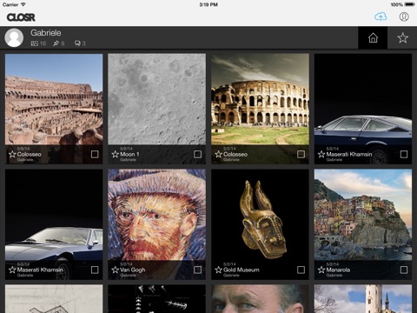The height and width of the screenshot is (313, 417).
Task: Tap the Carrier Wi-Fi status indicator
Action: 14,4
